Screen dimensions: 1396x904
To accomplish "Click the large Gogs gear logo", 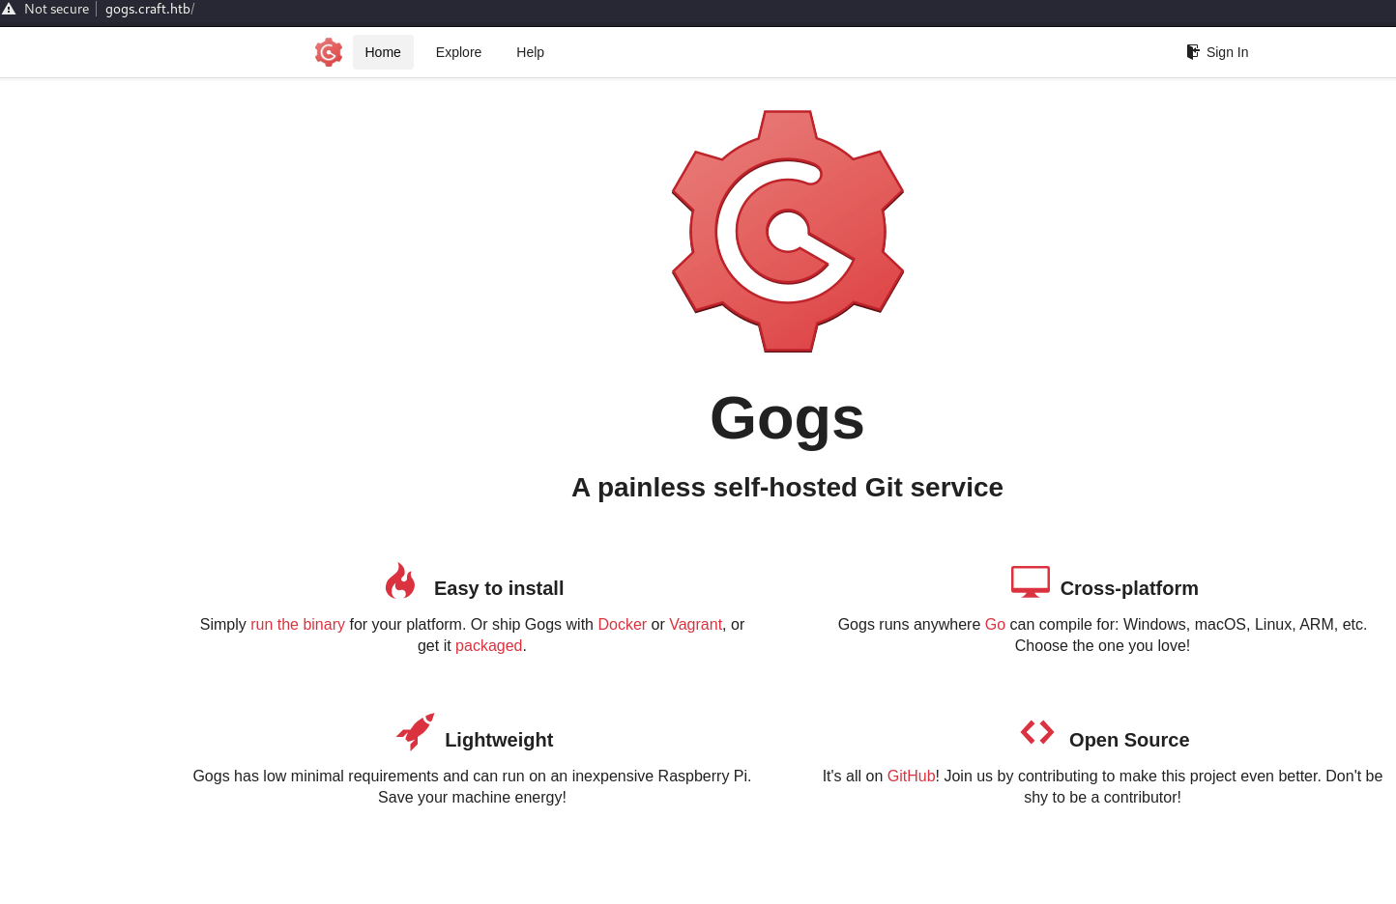I will (x=787, y=231).
